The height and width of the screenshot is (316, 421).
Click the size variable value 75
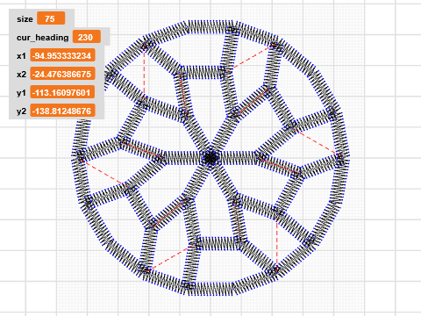click(51, 18)
